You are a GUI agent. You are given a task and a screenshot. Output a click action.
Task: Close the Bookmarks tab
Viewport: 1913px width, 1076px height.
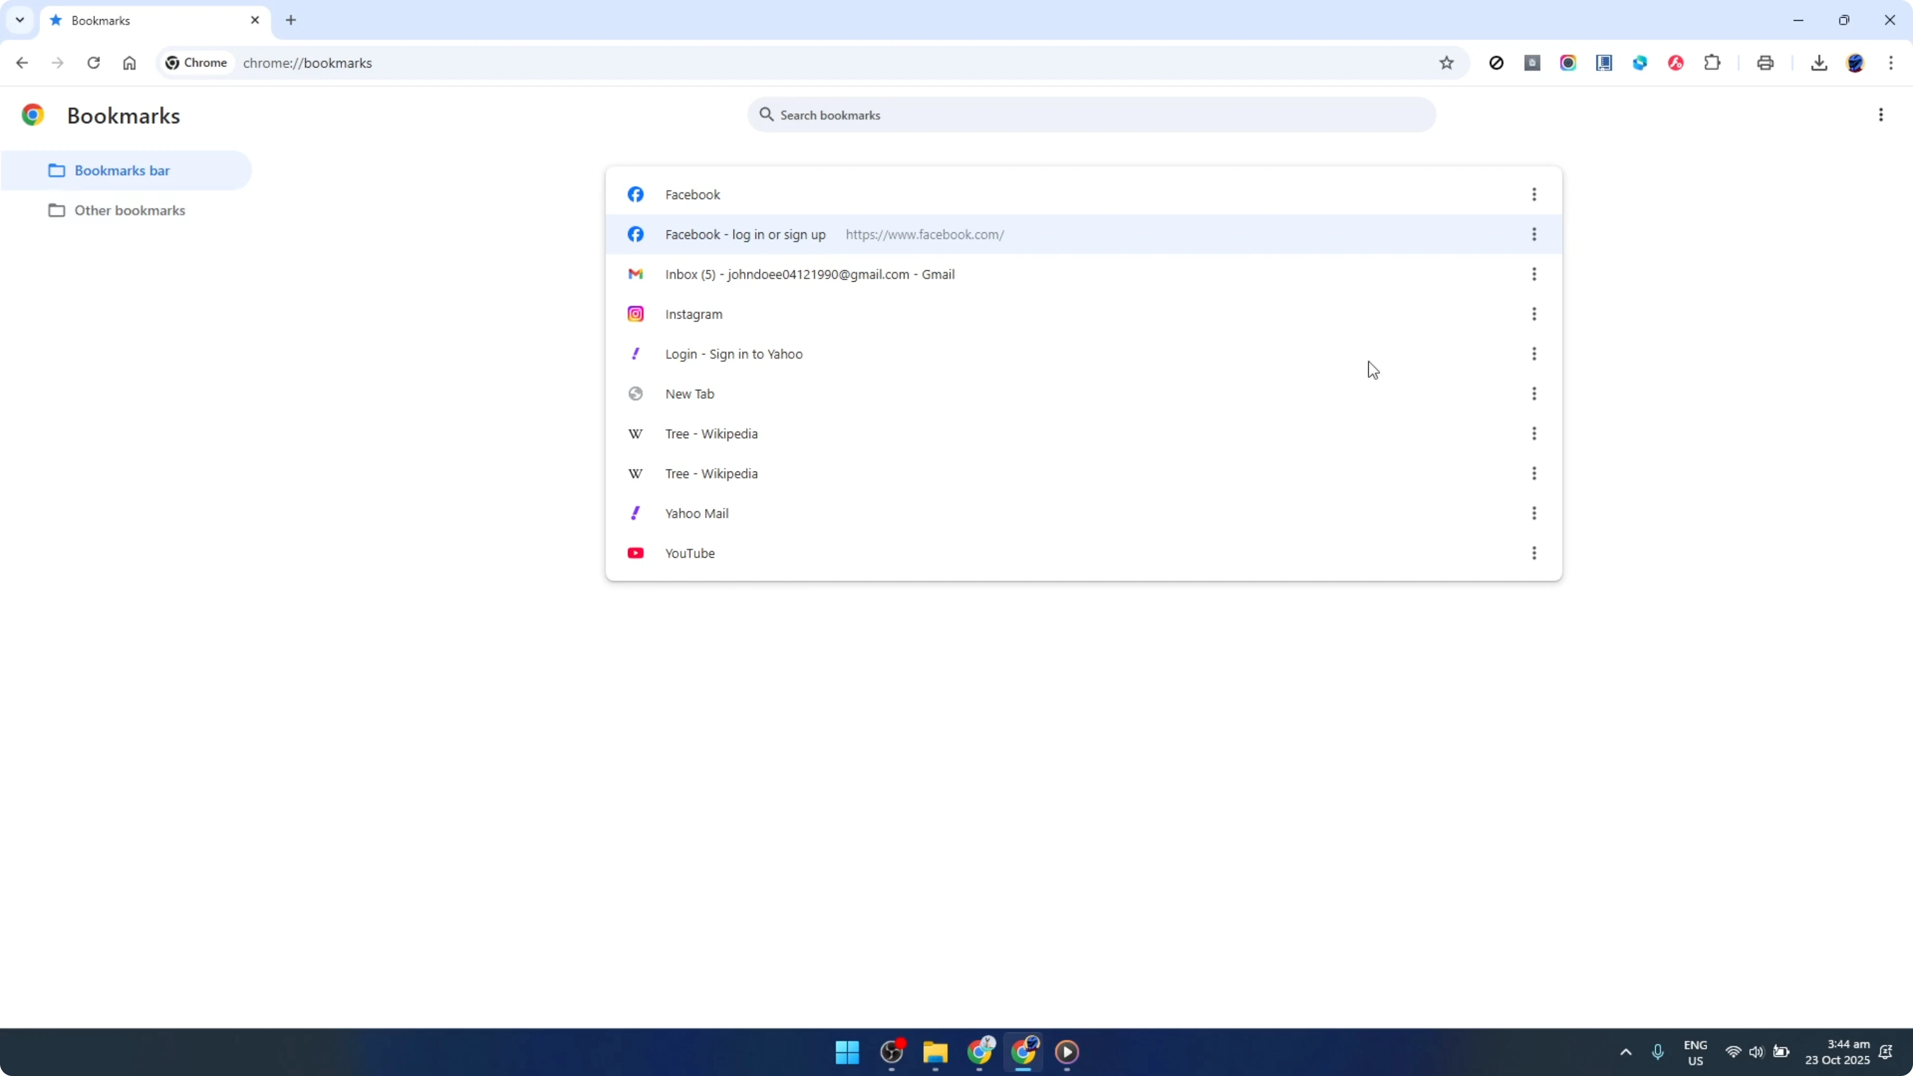click(x=255, y=20)
